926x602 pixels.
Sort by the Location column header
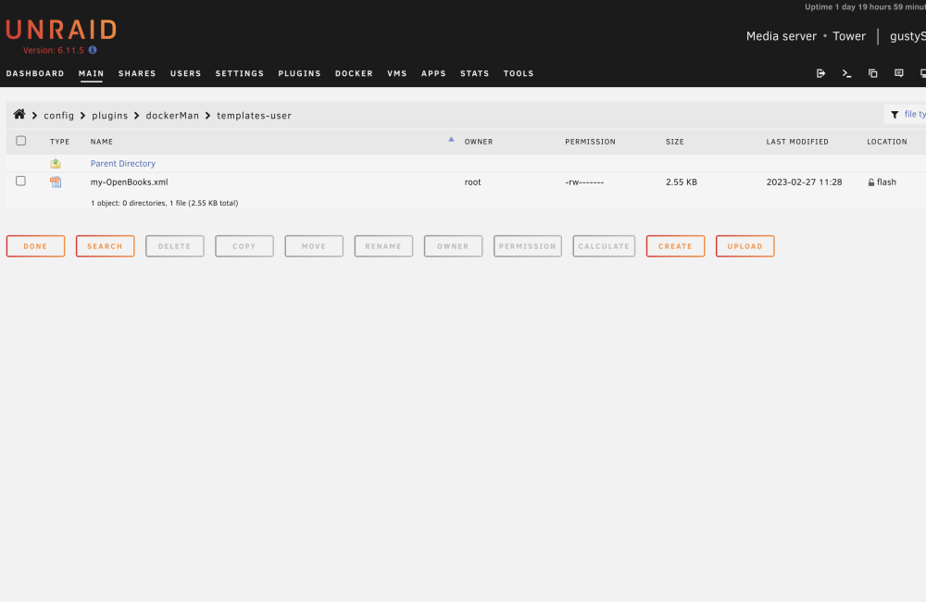[887, 142]
